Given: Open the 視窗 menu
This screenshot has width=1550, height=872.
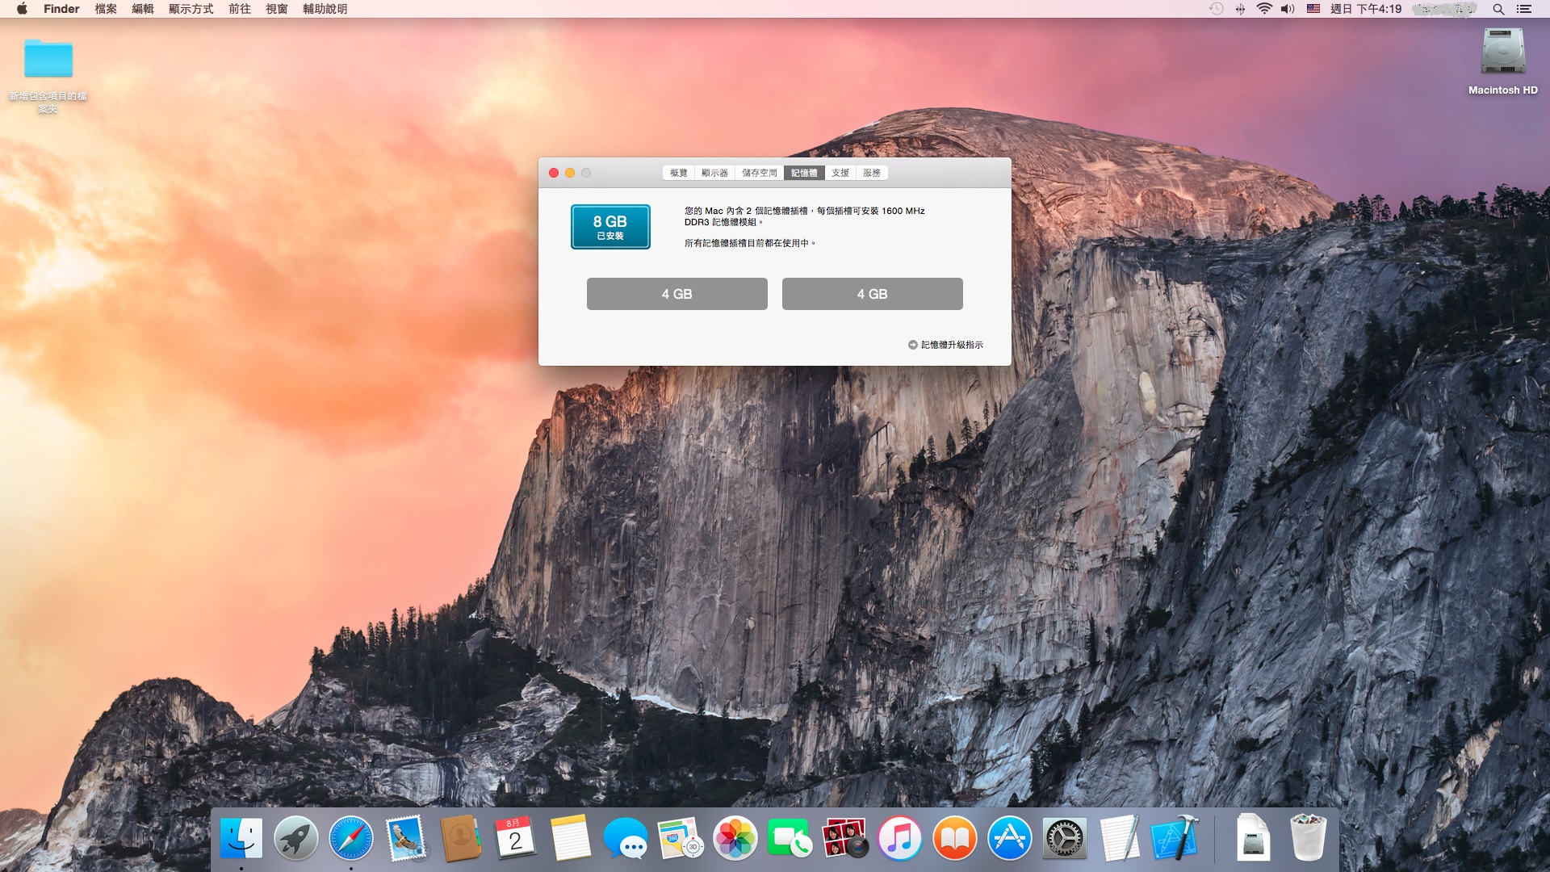Looking at the screenshot, I should click(277, 9).
